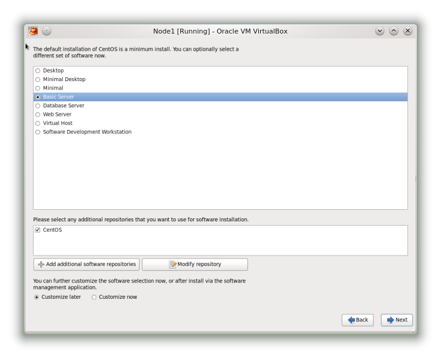Click the VirtualBox app icon in title bar
Viewport: 441px width, 358px height.
[x=33, y=31]
